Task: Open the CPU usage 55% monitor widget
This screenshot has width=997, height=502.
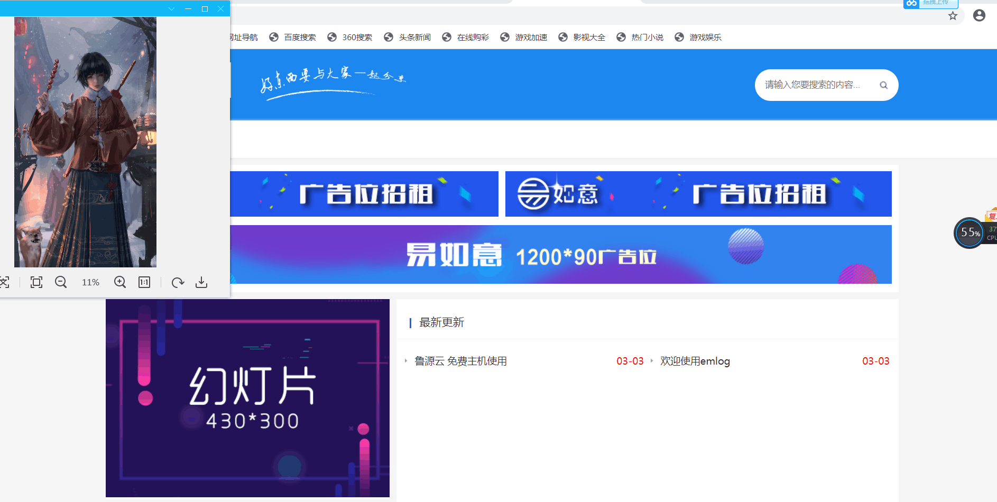Action: coord(969,233)
